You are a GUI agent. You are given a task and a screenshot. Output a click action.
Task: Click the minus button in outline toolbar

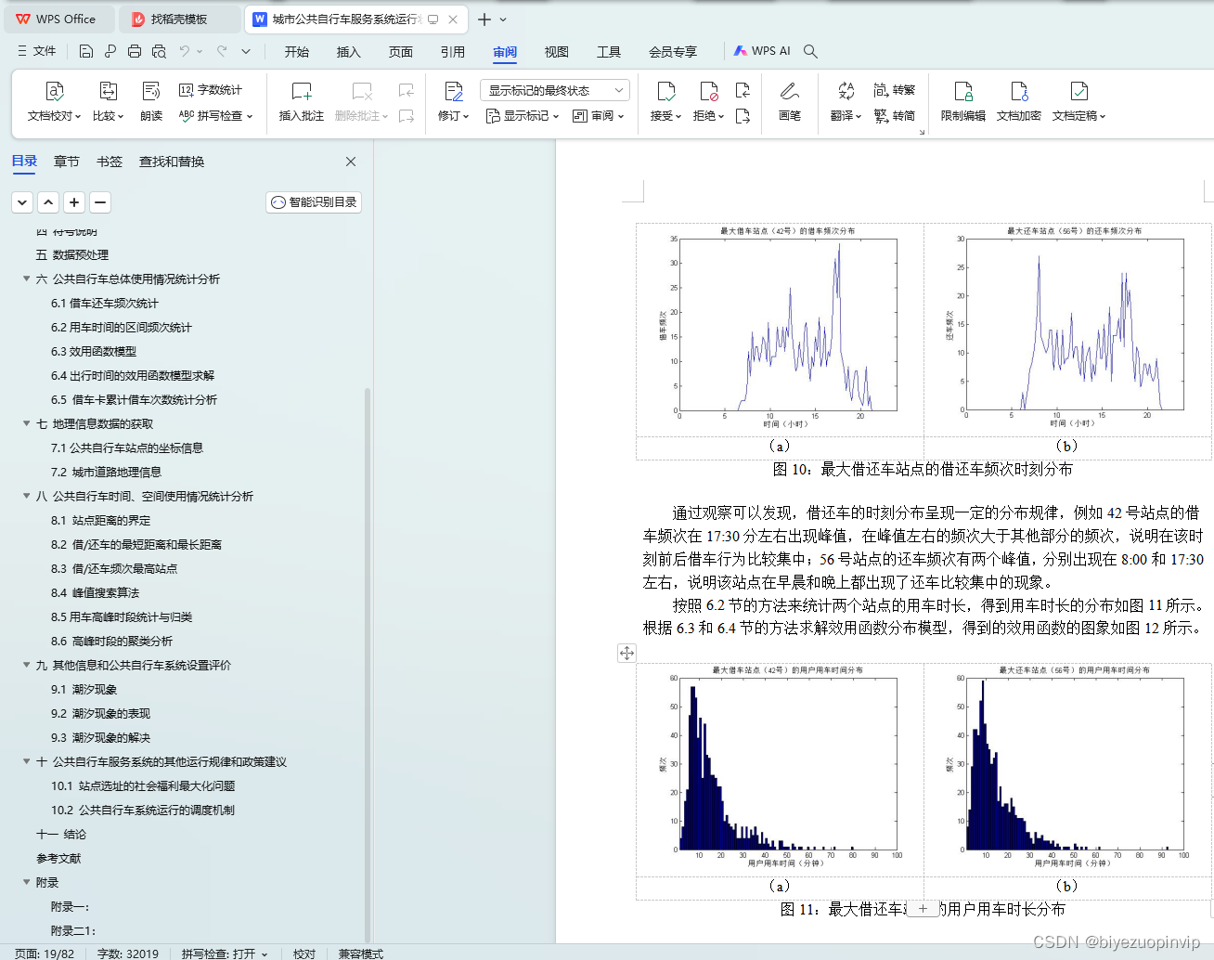(x=100, y=201)
